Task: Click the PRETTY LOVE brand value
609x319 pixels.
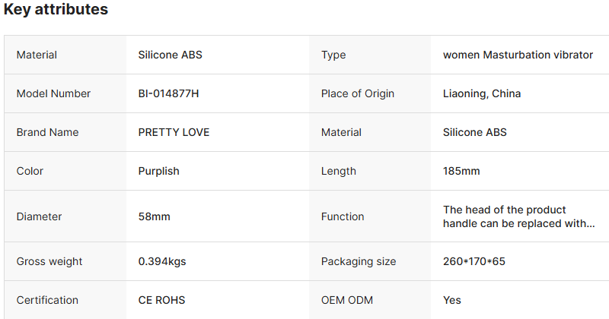Action: point(174,132)
